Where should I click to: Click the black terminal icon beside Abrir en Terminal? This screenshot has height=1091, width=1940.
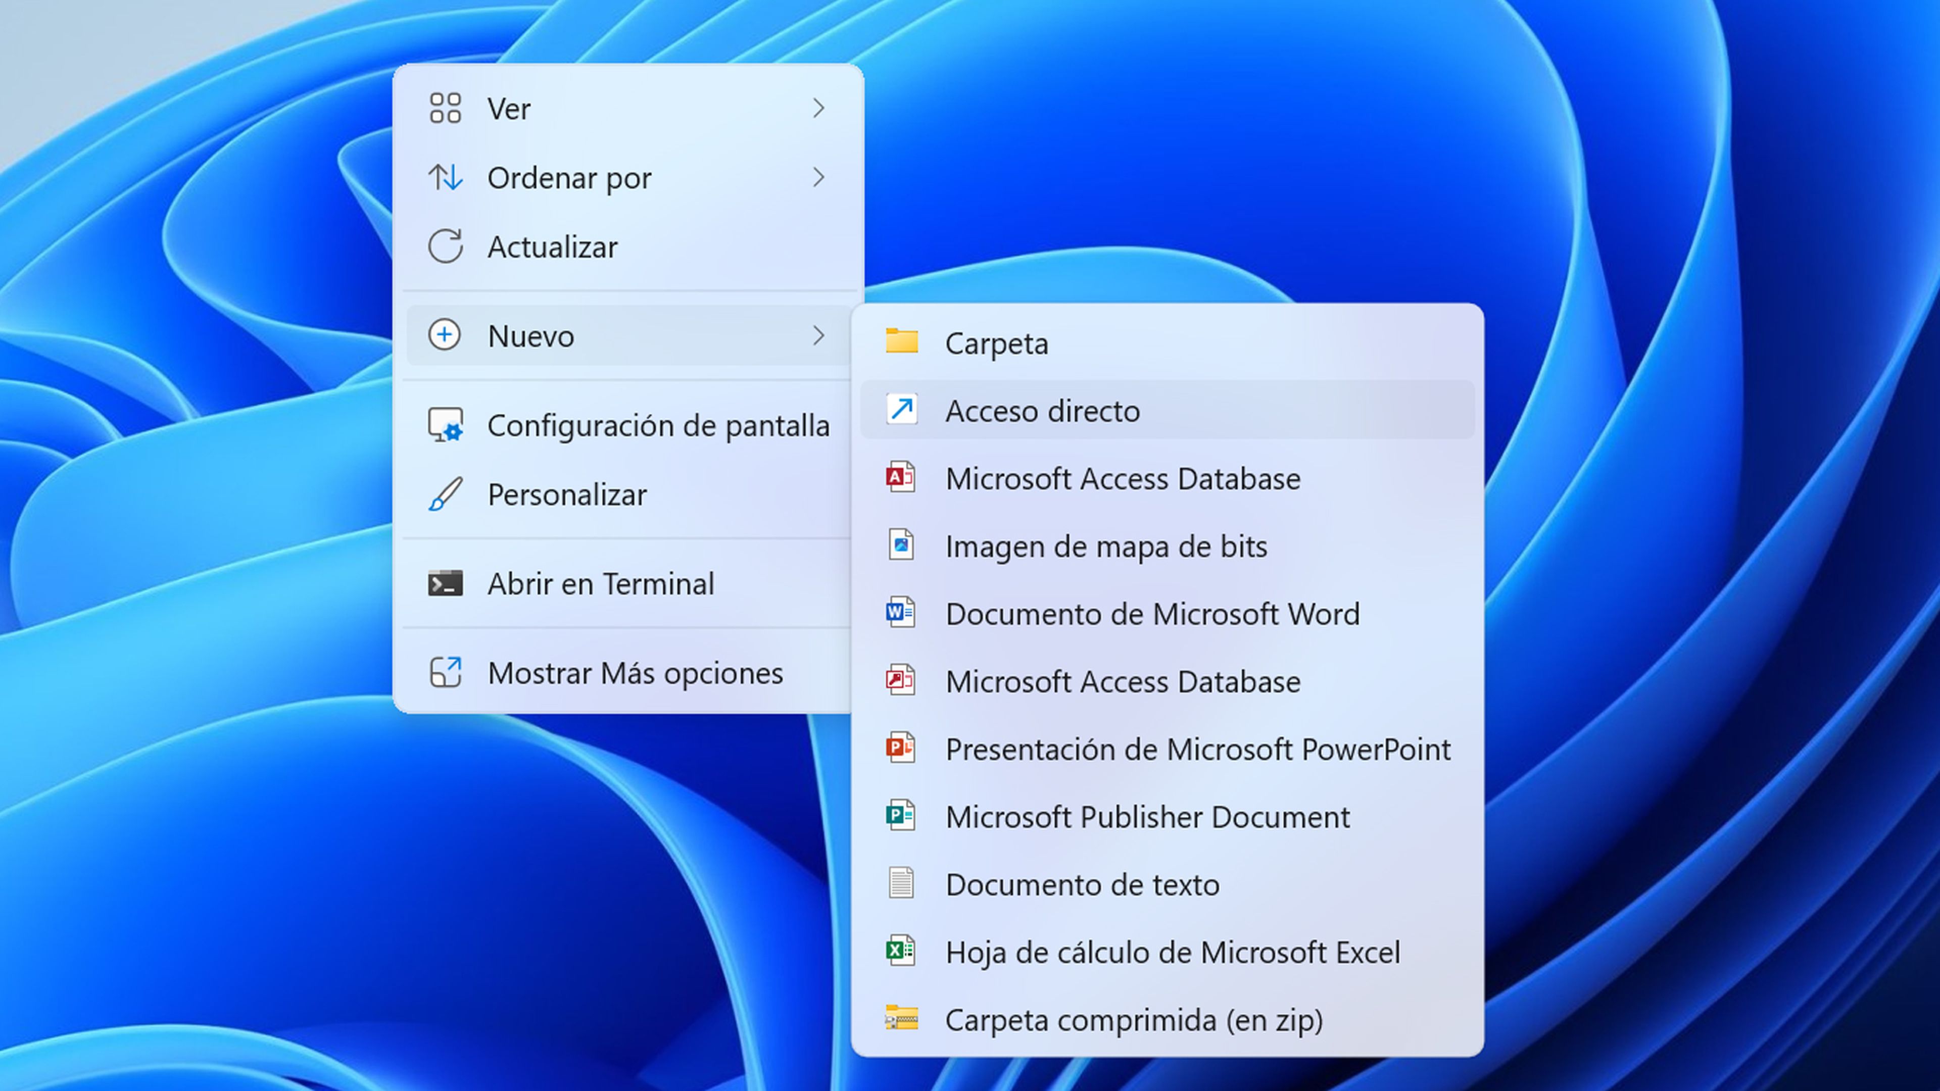[x=445, y=583]
